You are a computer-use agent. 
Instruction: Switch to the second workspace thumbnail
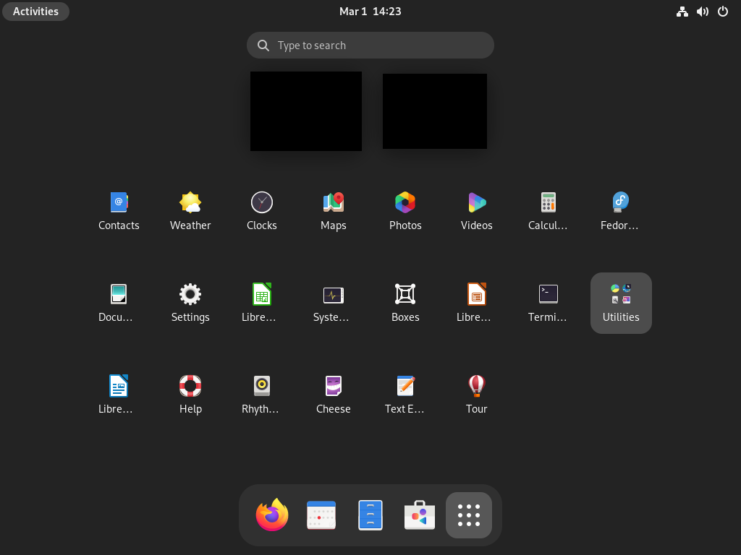[x=435, y=111]
